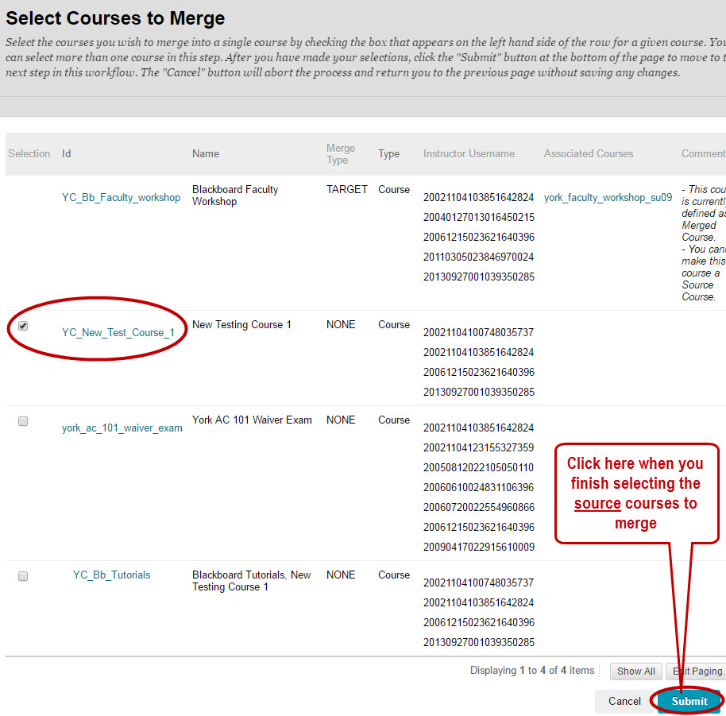726x716 pixels.
Task: Uncheck the YC_New_Test_Course_1 selection checkbox
Action: [x=23, y=325]
